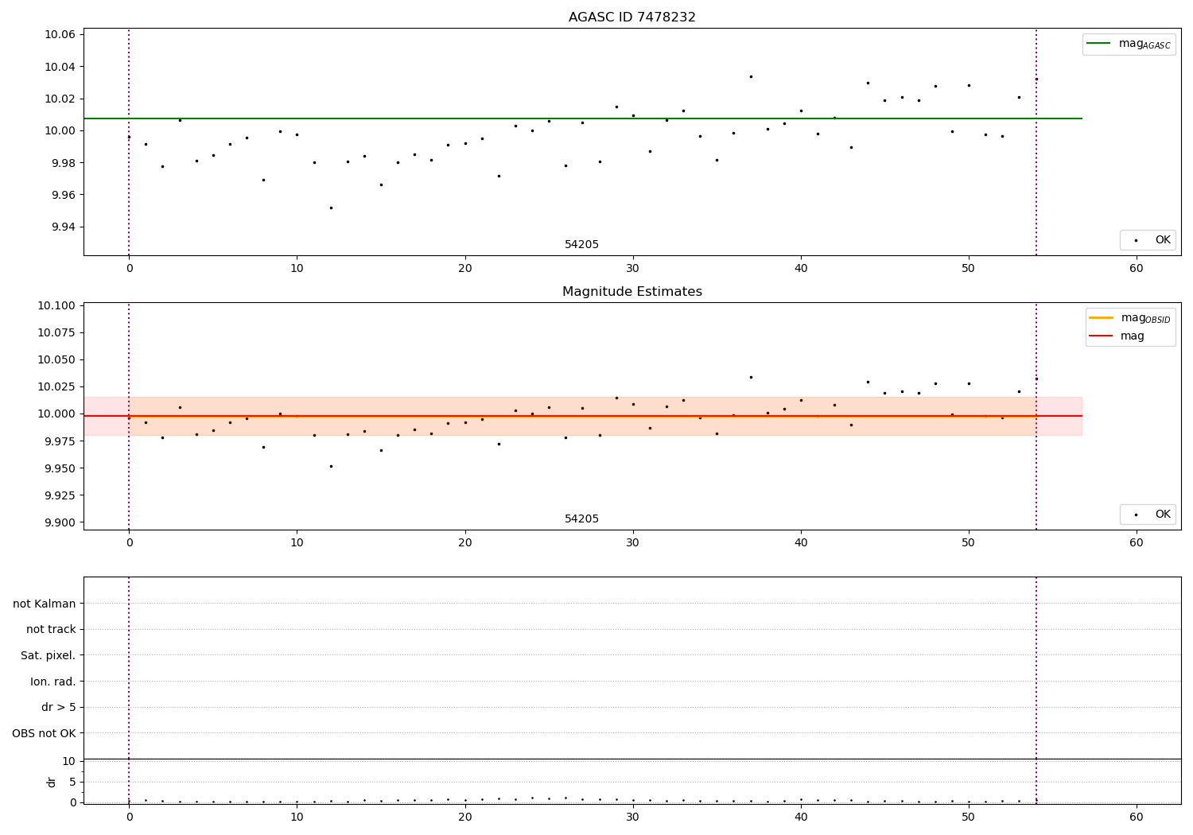
Task: Click the green line sample in top legend
Action: [1098, 44]
